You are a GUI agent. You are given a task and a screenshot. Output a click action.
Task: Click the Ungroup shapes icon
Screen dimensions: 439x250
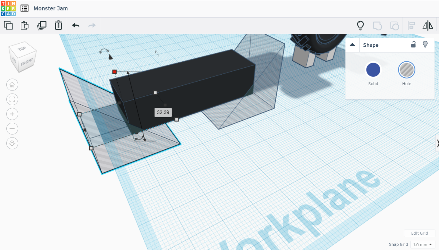[394, 25]
